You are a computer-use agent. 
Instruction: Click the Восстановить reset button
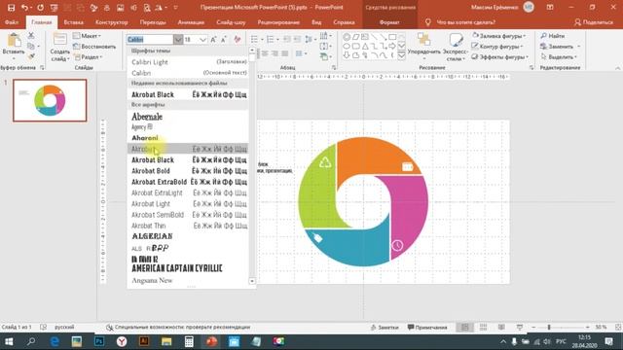(94, 47)
